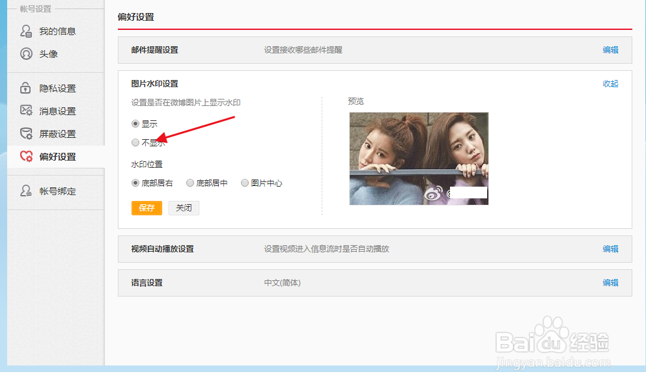Click the 语言设置 row title
Image resolution: width=646 pixels, height=385 pixels.
tap(147, 283)
